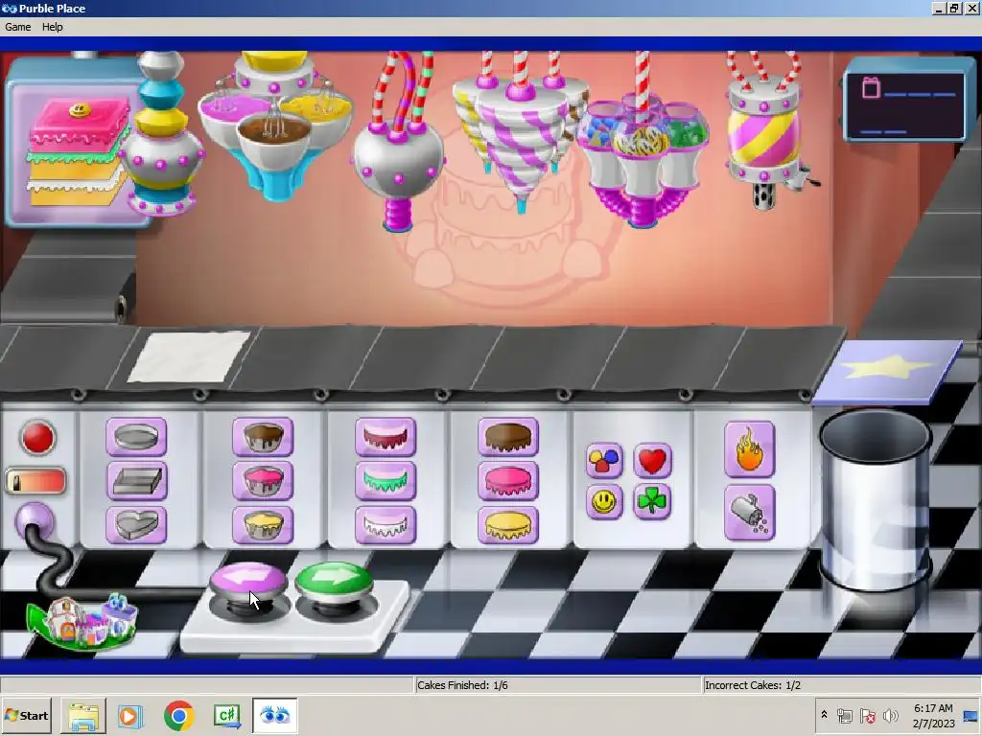The image size is (982, 736).
Task: Open Google Chrome from taskbar
Action: tap(179, 716)
